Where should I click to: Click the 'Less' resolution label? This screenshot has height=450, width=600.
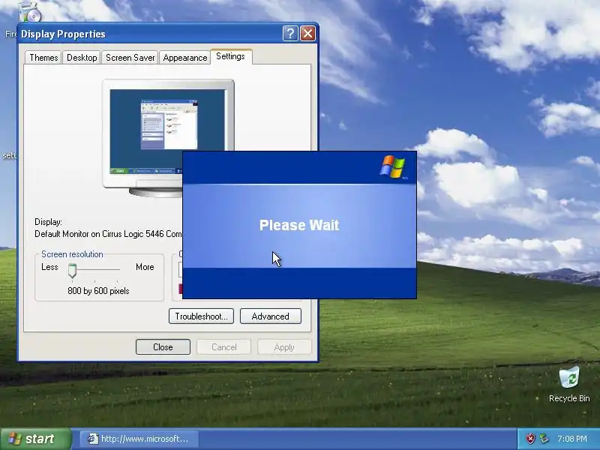(x=49, y=267)
